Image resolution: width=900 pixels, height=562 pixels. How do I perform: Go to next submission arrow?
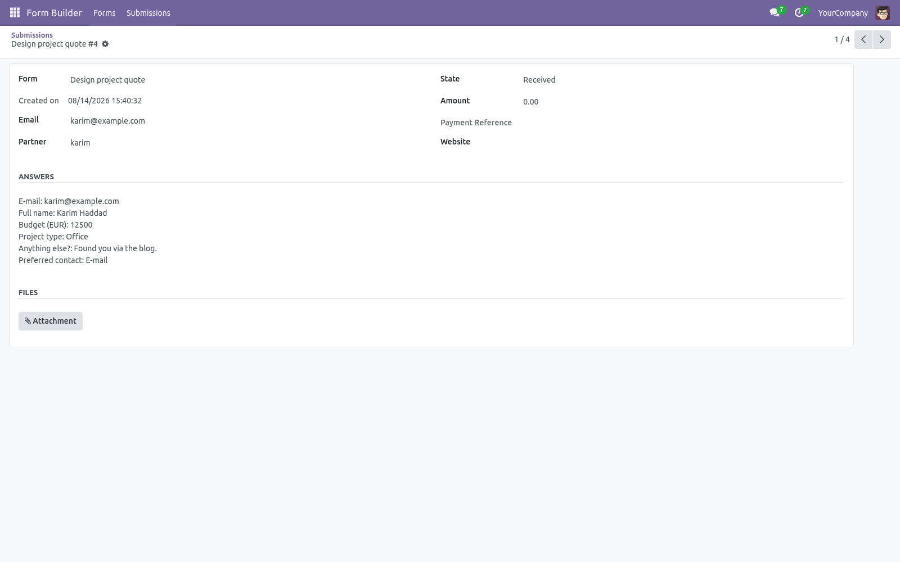point(882,39)
